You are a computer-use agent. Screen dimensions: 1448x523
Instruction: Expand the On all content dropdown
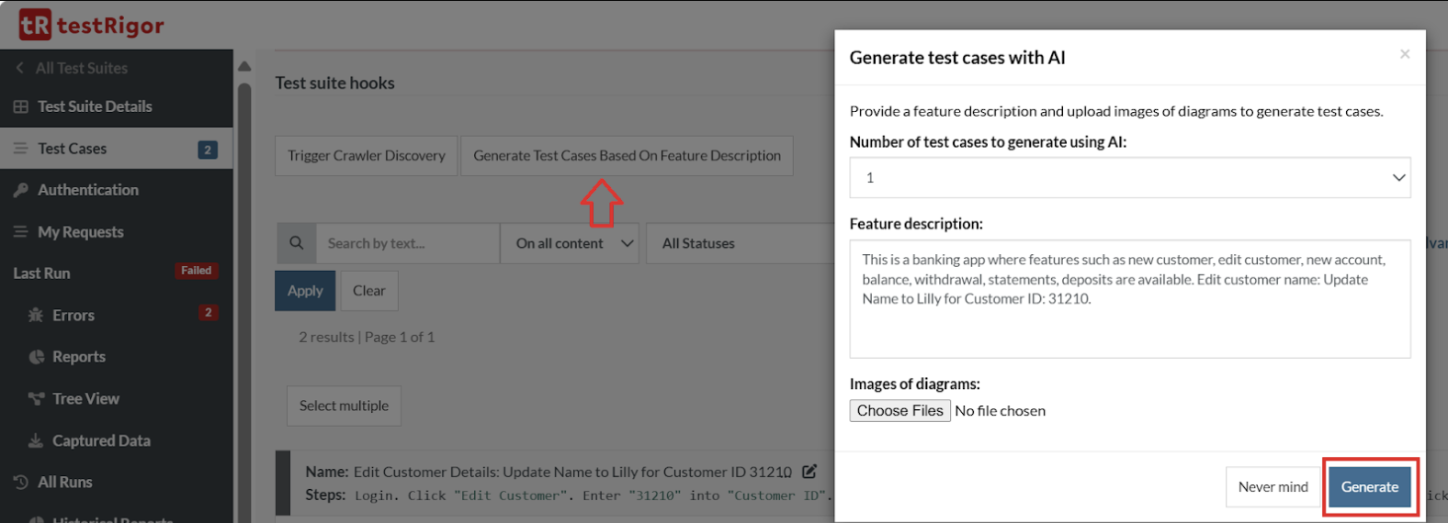570,243
